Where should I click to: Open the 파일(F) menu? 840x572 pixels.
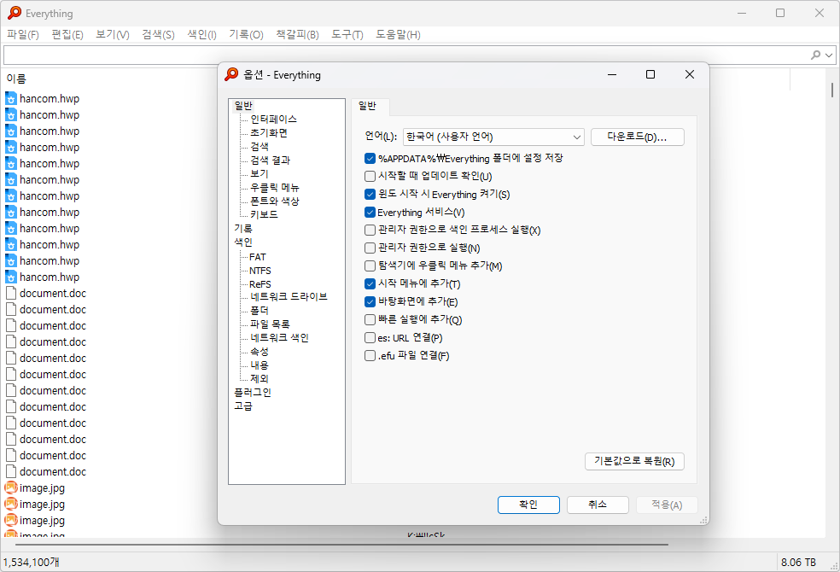pyautogui.click(x=23, y=35)
